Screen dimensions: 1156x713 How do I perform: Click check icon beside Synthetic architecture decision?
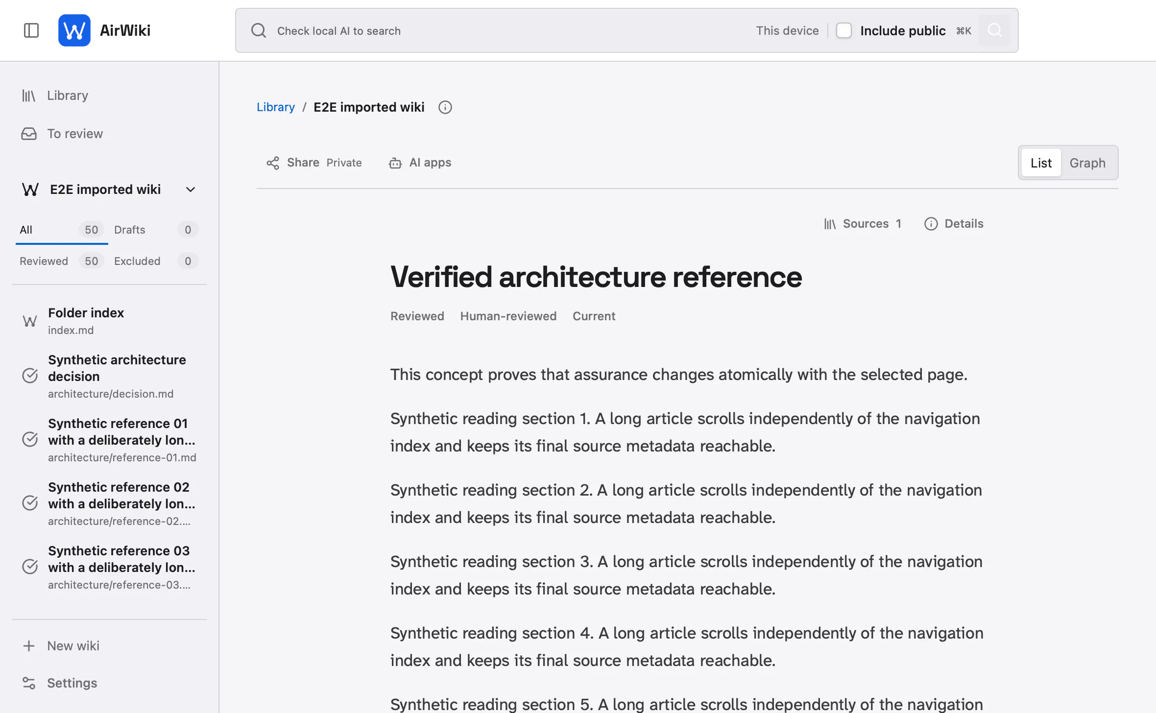tap(30, 376)
